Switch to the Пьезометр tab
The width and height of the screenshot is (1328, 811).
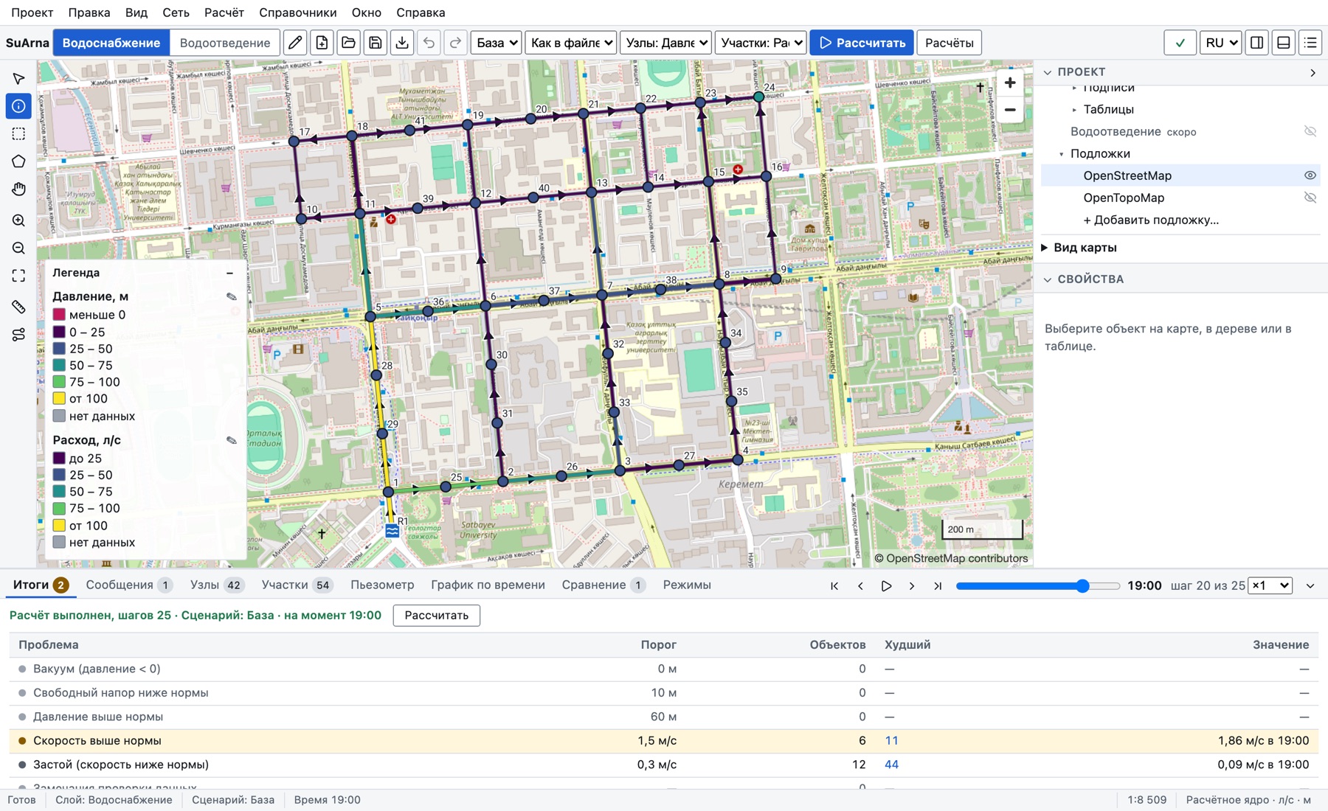[x=382, y=585]
